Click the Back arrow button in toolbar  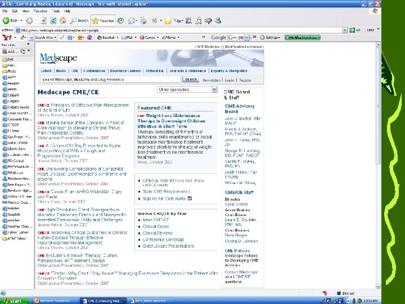[10, 21]
